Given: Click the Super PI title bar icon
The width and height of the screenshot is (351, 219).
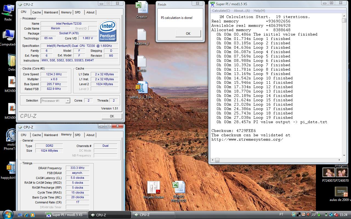Looking at the screenshot, I should coord(213,4).
